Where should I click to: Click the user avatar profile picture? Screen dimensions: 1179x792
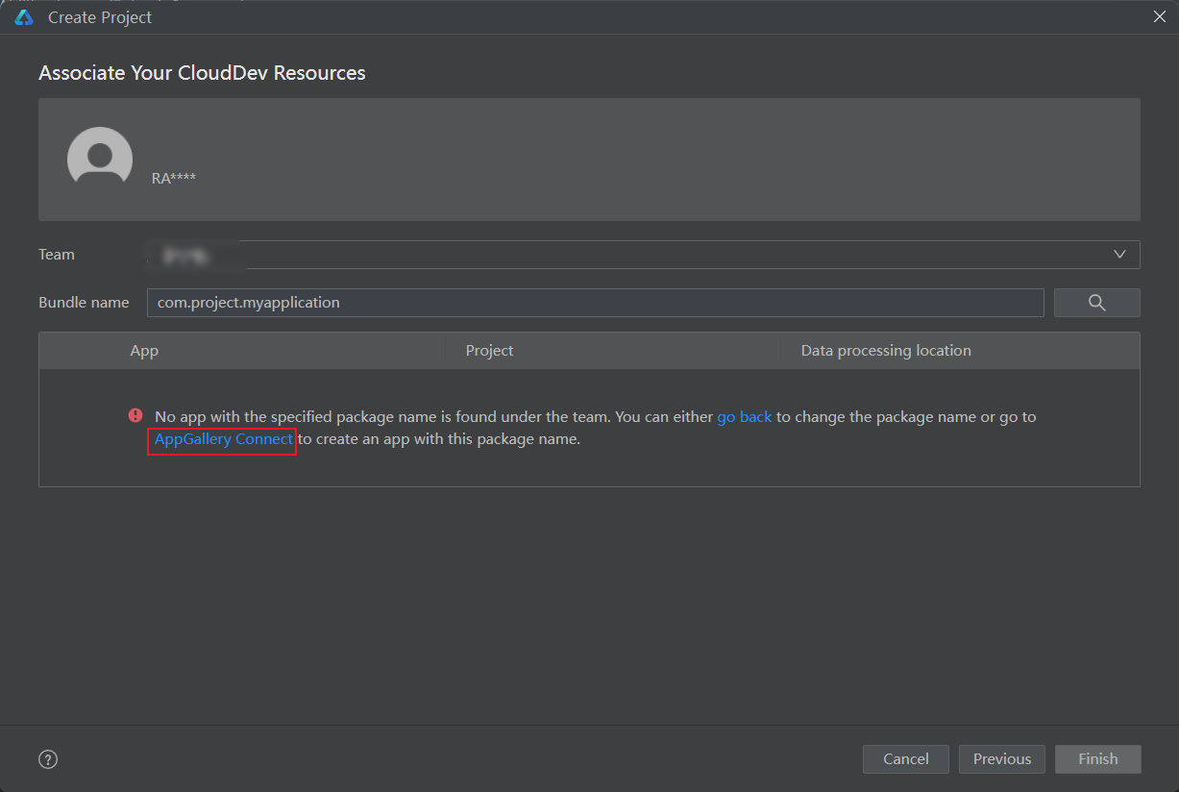click(x=100, y=156)
